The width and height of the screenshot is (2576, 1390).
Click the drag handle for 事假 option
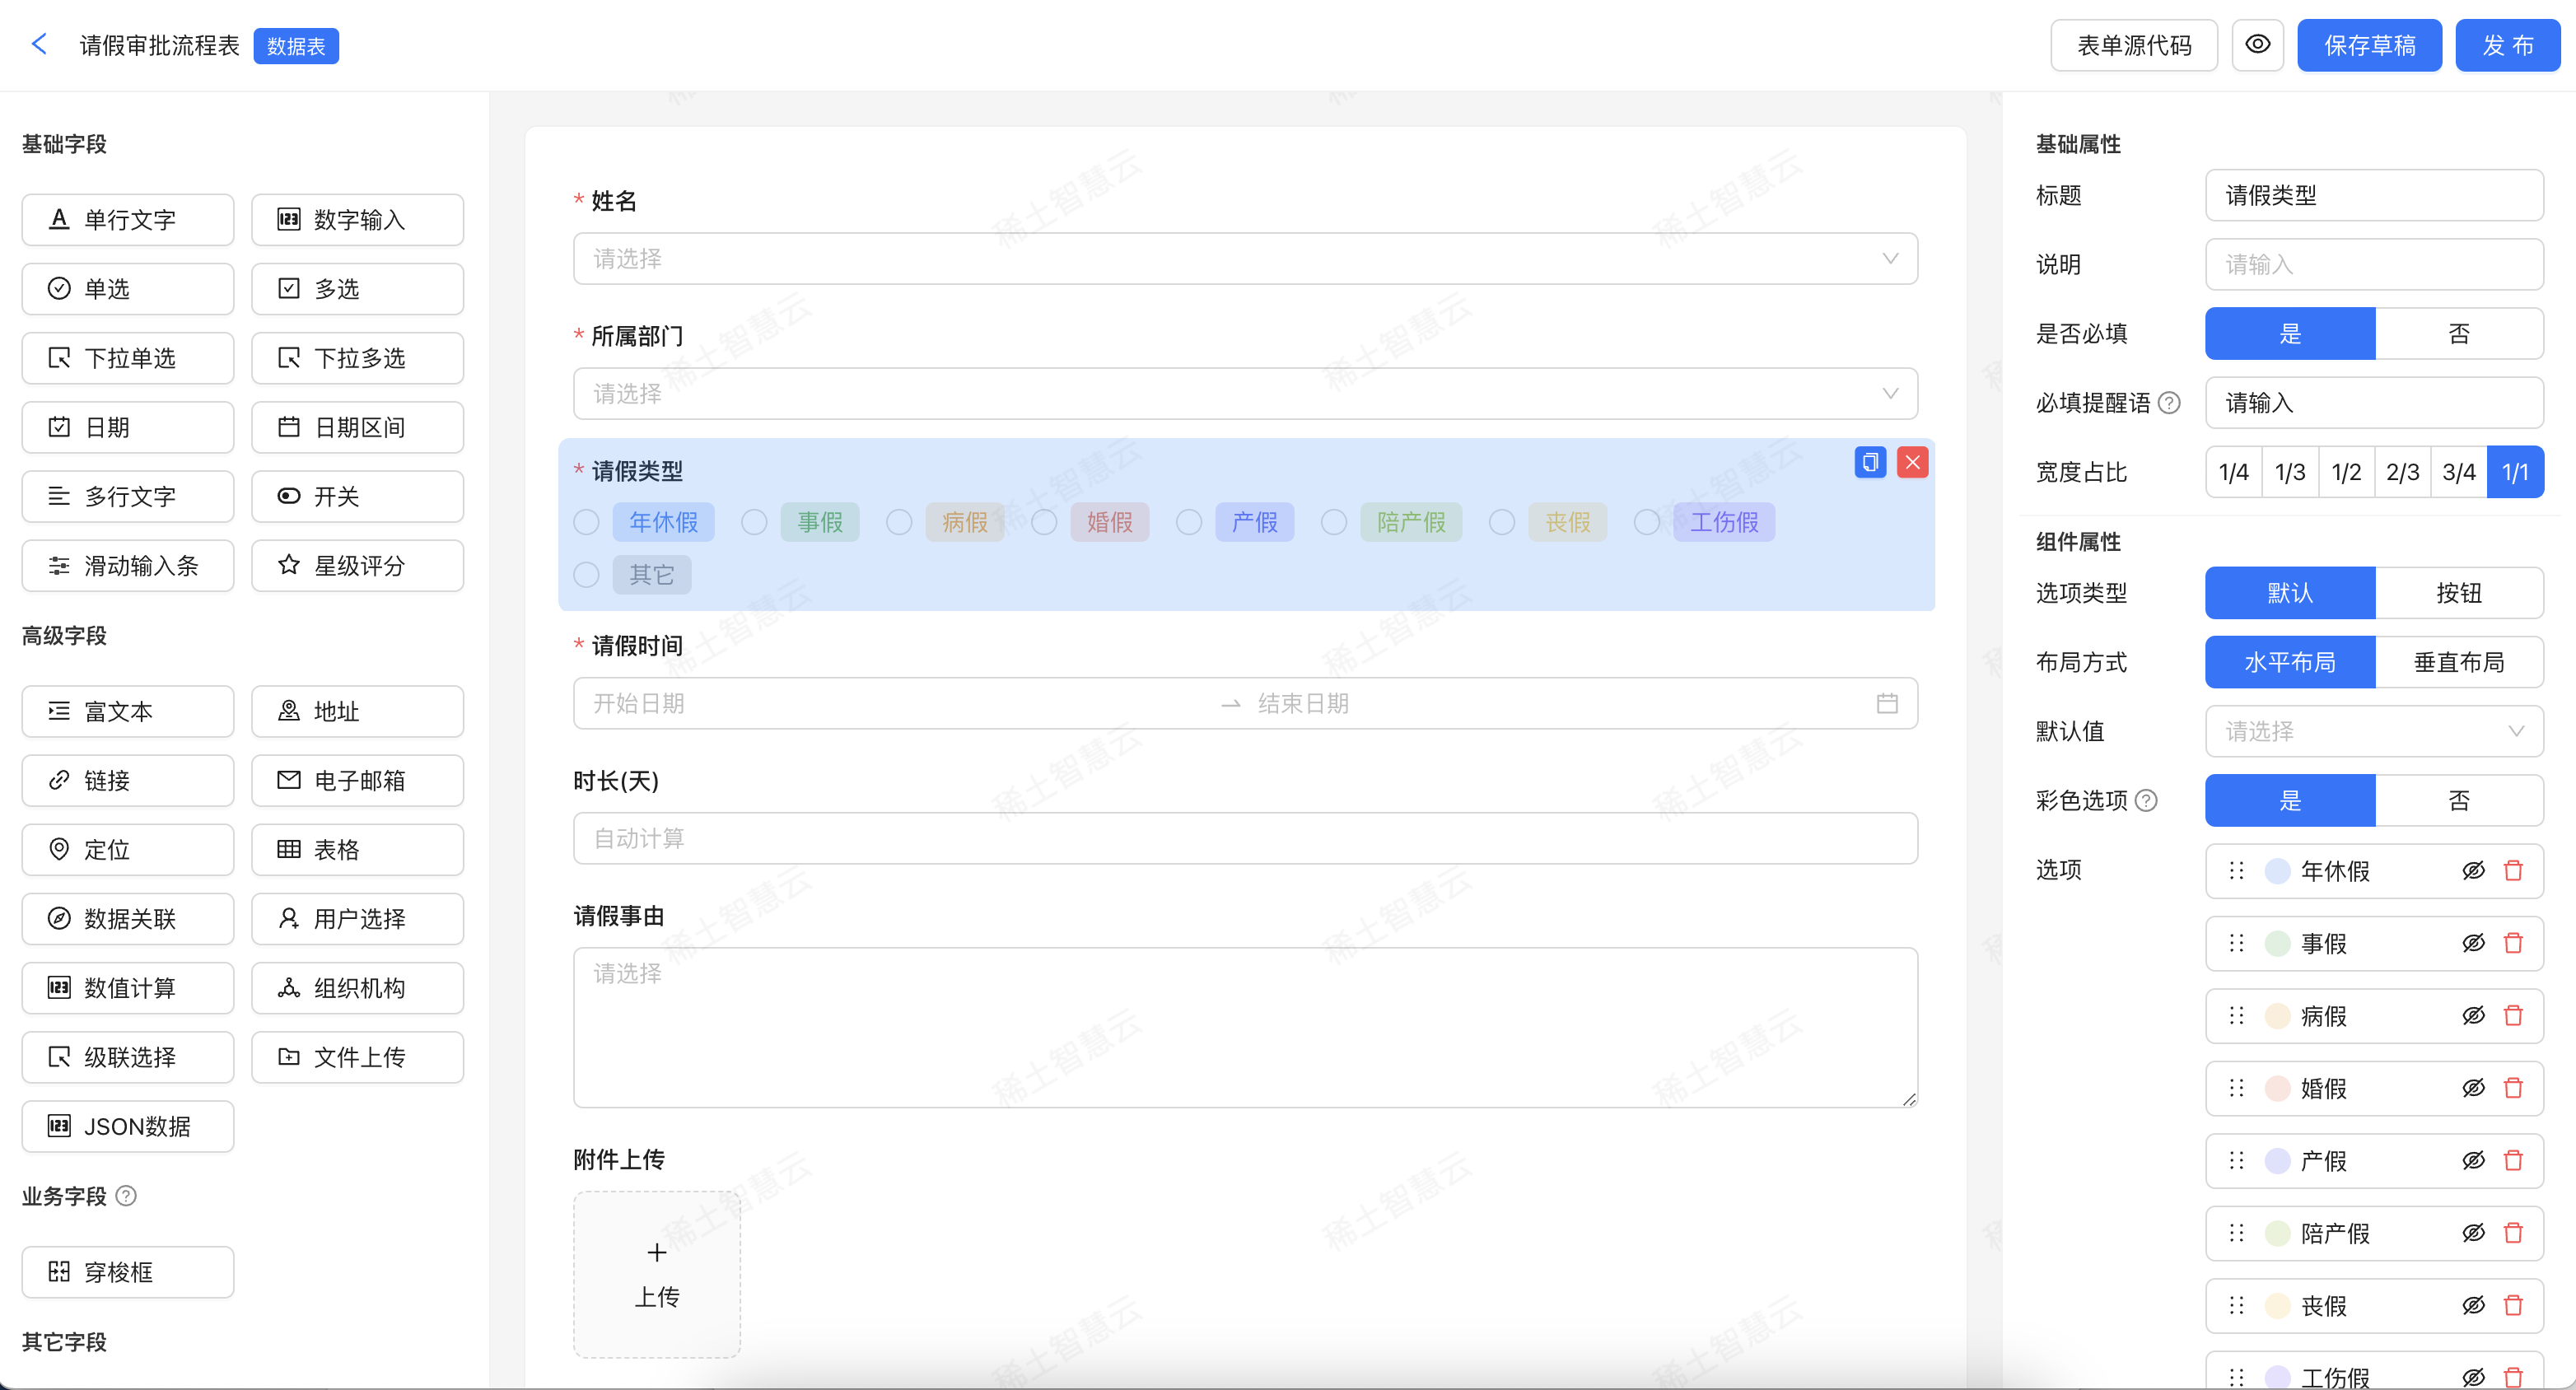2237,943
